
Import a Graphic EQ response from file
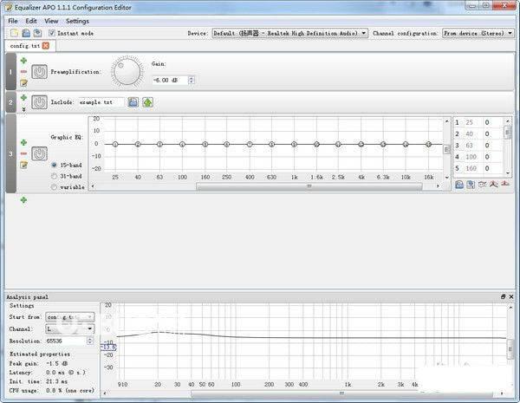[x=459, y=185]
